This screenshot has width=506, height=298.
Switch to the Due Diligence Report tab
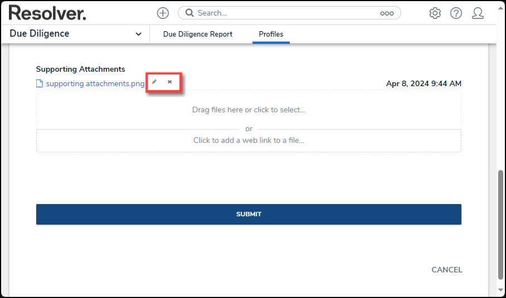click(197, 34)
